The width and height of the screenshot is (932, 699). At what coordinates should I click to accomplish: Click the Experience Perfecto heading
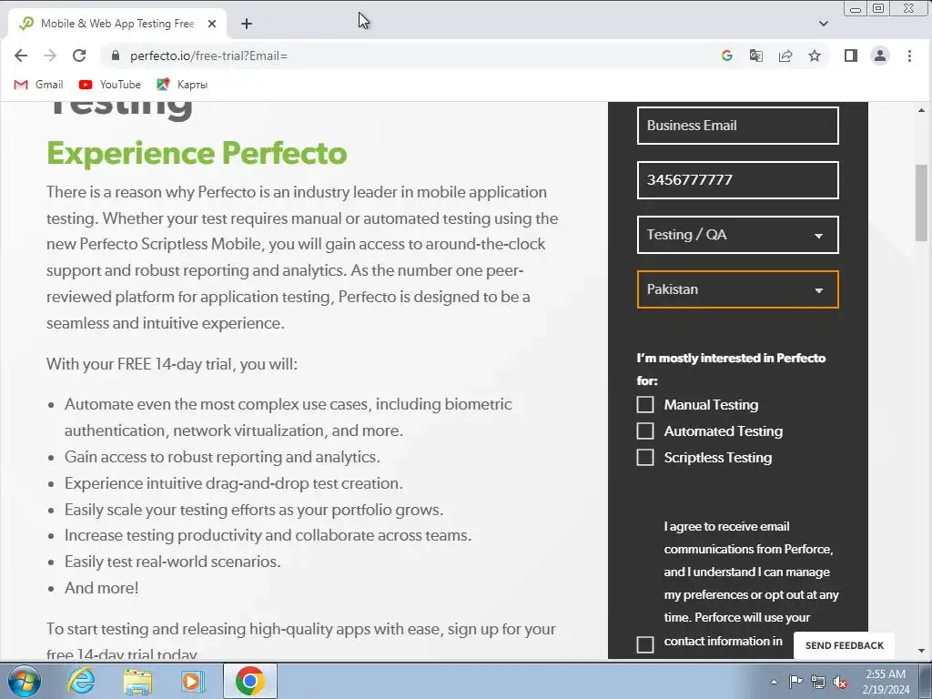[197, 153]
